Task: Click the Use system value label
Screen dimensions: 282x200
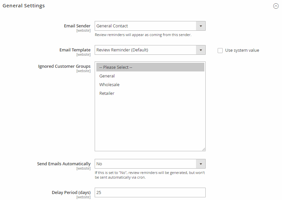Action: (x=242, y=50)
